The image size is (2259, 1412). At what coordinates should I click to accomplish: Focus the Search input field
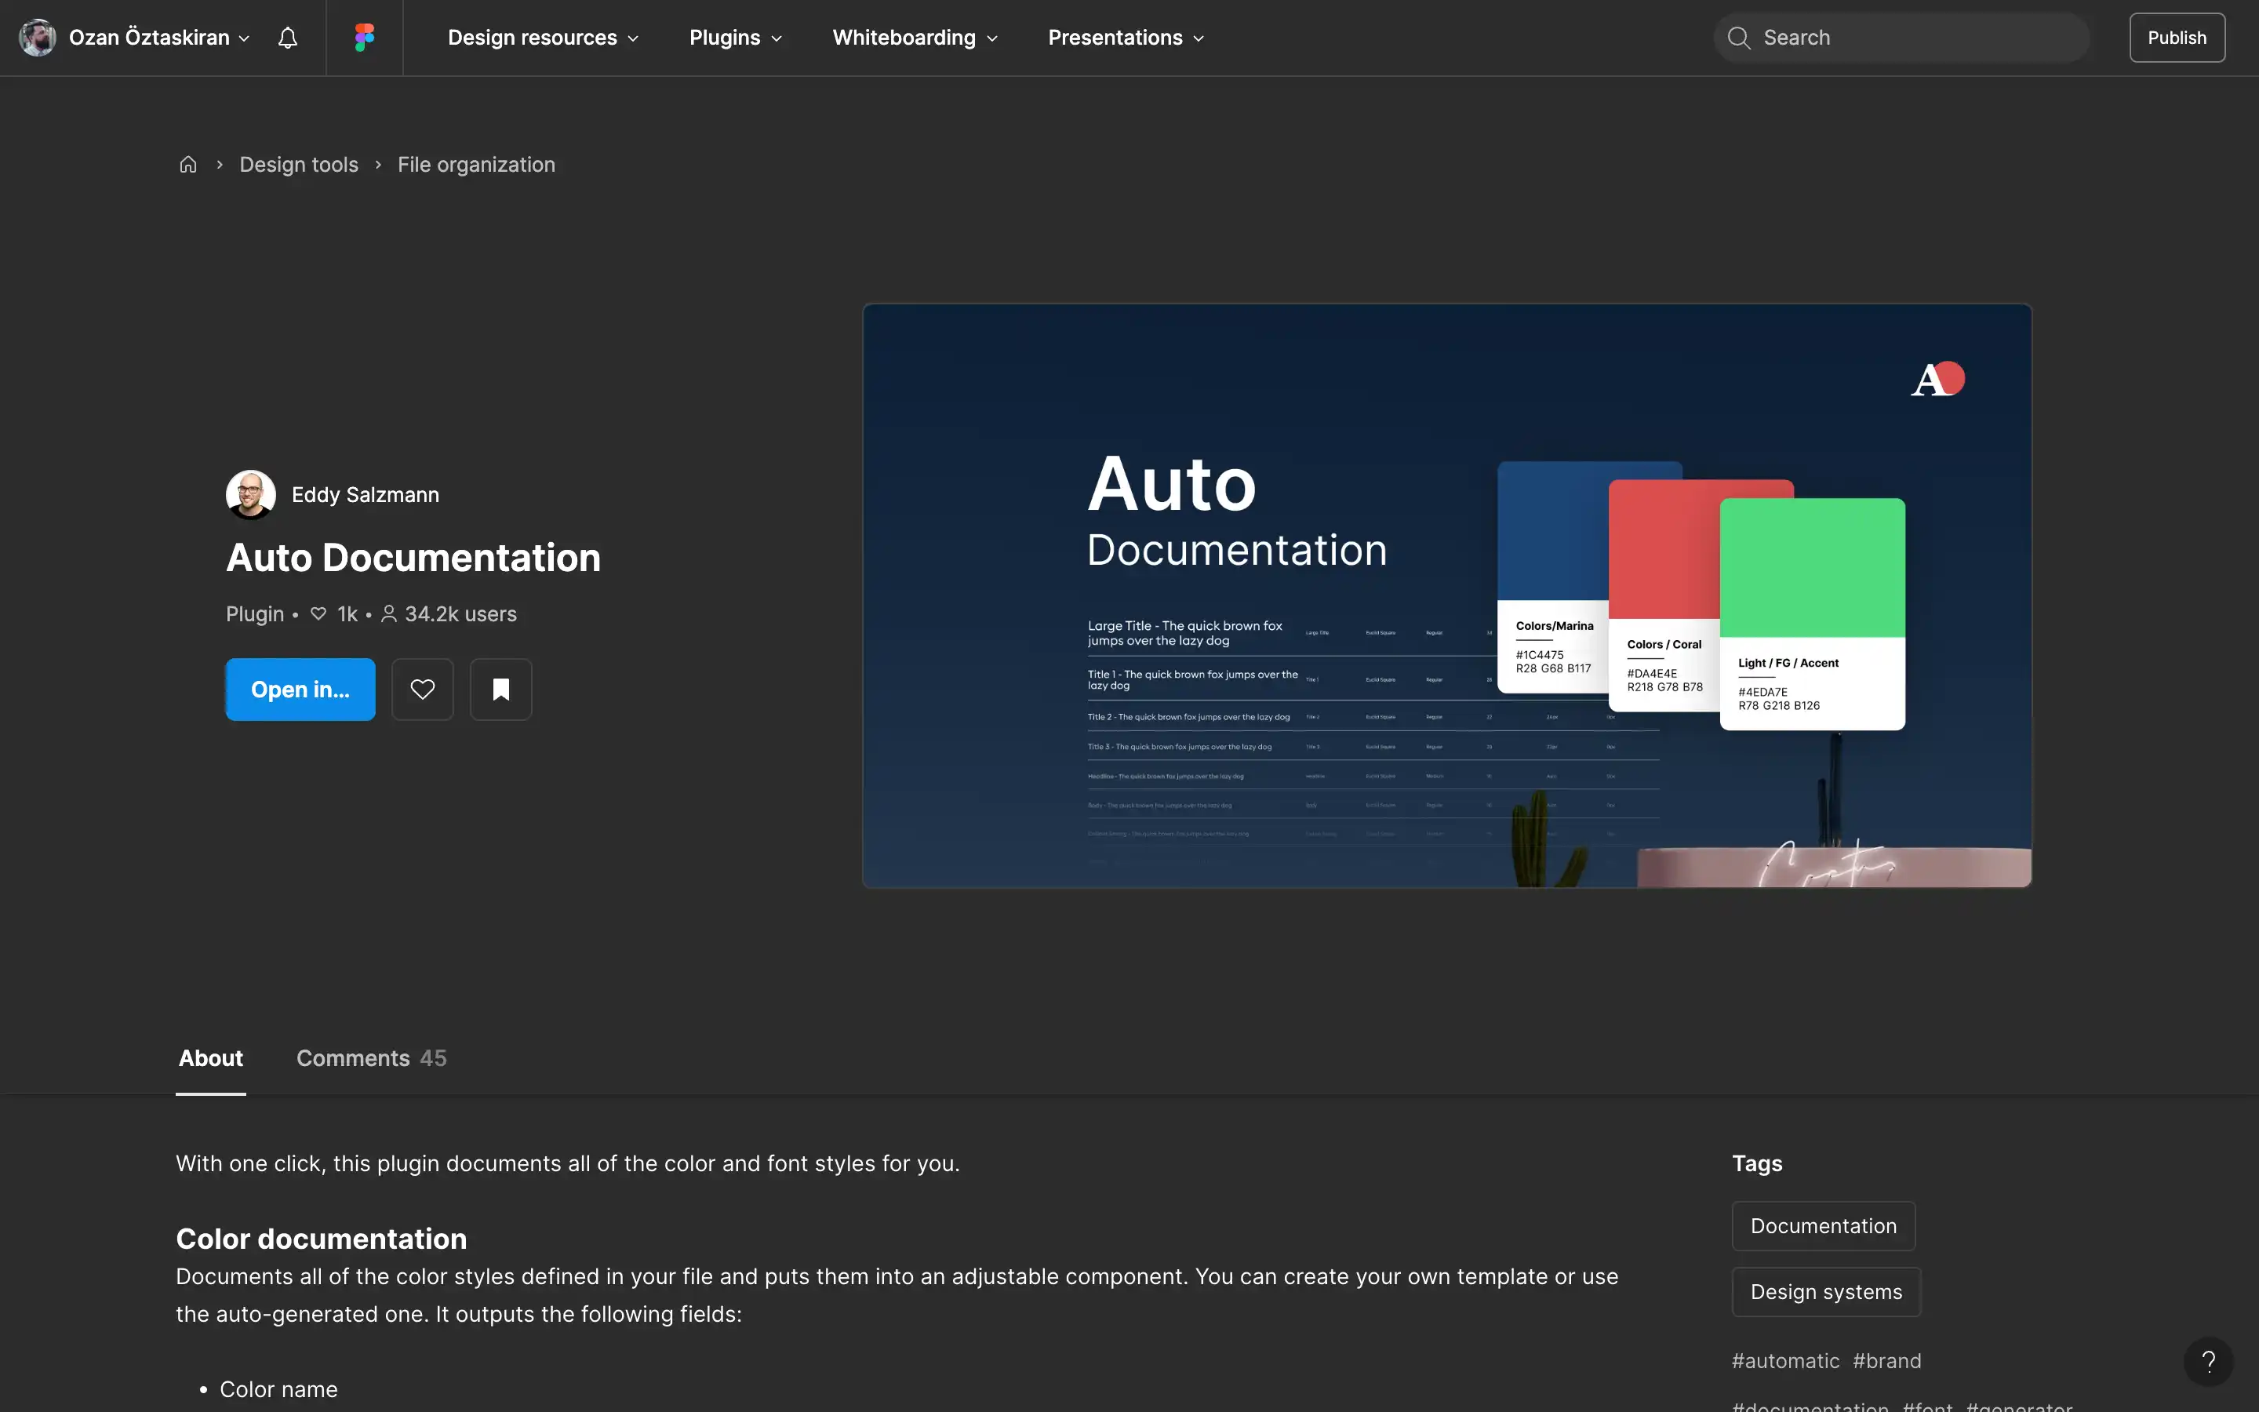(1901, 38)
